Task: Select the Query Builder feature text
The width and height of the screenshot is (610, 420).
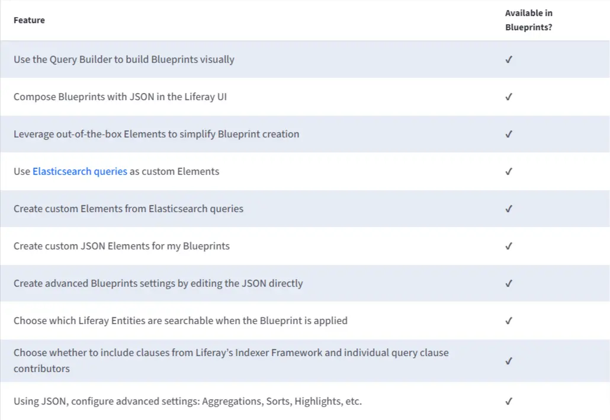Action: 124,60
